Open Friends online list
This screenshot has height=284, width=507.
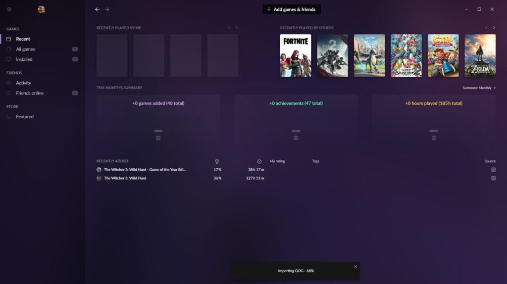[x=30, y=93]
